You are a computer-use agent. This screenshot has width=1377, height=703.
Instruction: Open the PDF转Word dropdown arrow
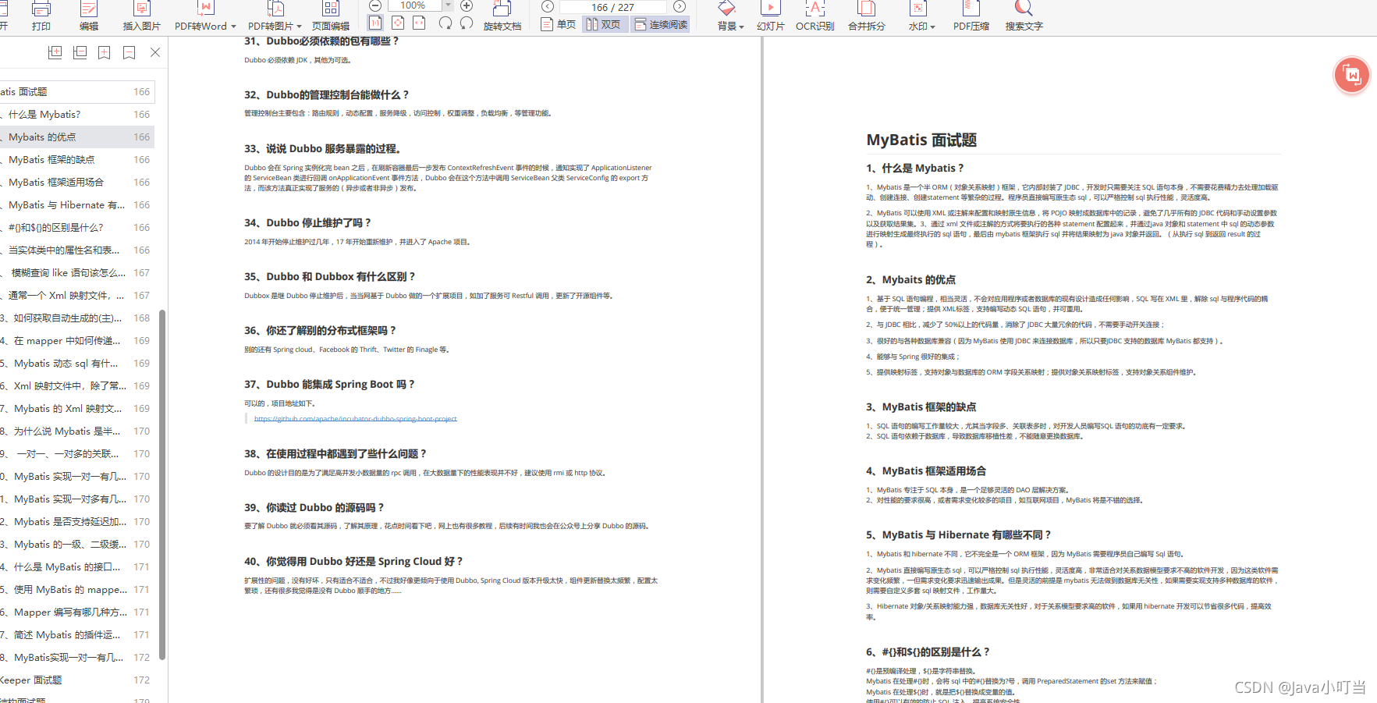click(233, 27)
